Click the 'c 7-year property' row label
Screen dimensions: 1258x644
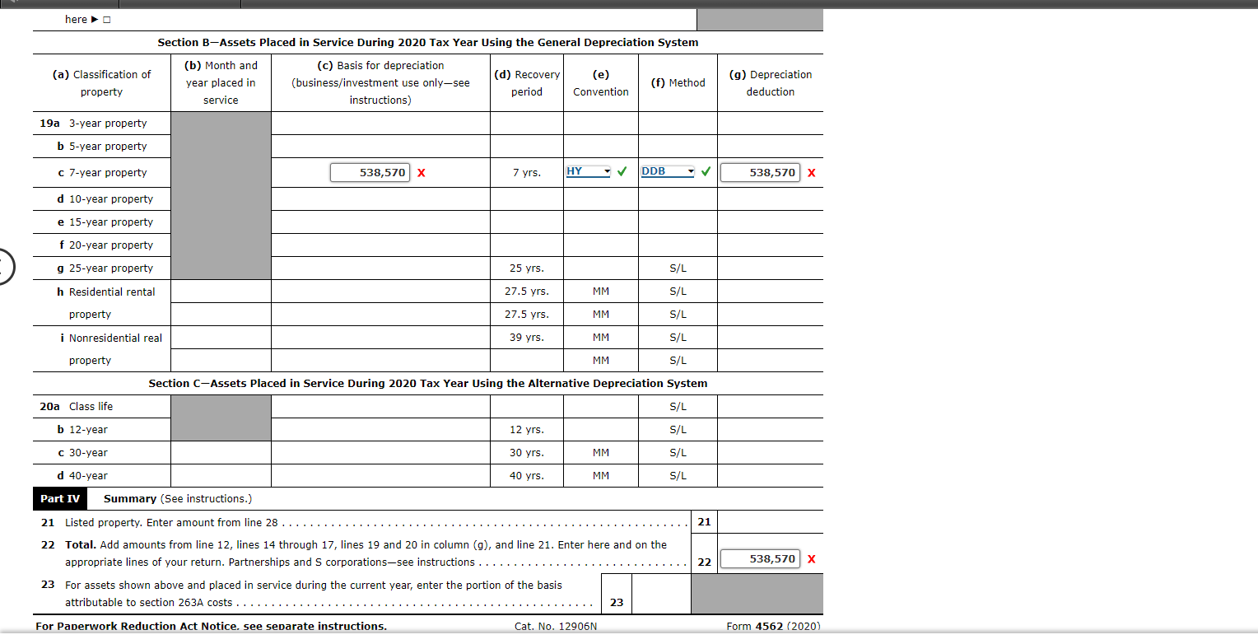(102, 173)
